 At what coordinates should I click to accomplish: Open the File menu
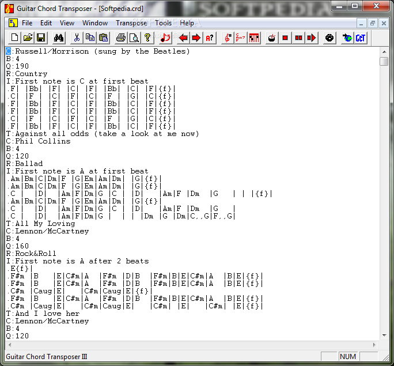(x=27, y=23)
